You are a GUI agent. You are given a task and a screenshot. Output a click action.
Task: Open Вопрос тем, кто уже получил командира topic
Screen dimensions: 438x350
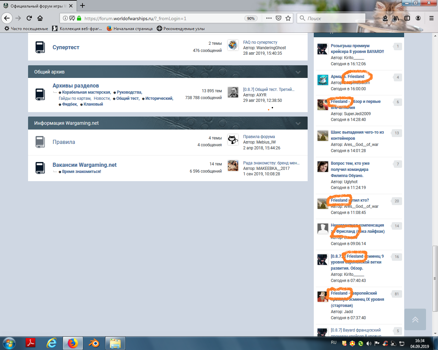click(350, 170)
